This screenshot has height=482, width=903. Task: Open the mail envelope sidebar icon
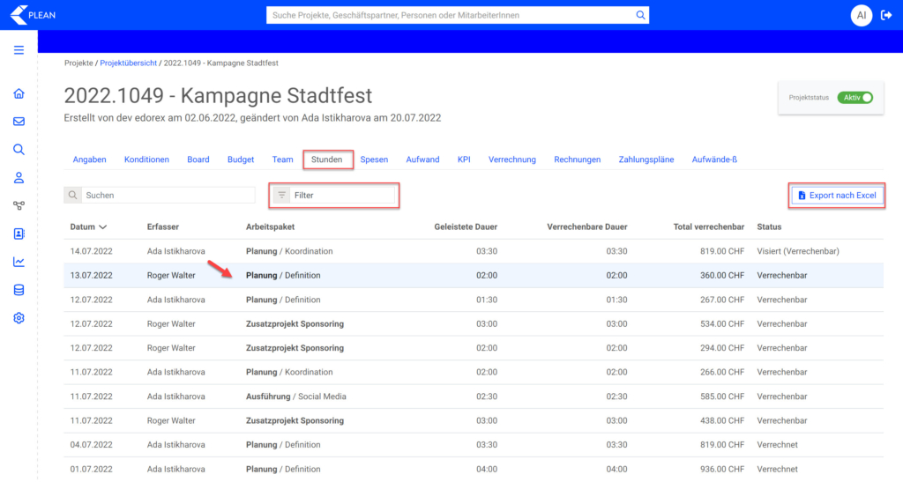click(x=19, y=122)
